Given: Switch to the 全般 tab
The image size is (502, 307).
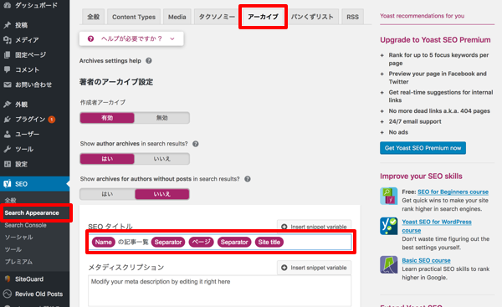Looking at the screenshot, I should coord(93,17).
